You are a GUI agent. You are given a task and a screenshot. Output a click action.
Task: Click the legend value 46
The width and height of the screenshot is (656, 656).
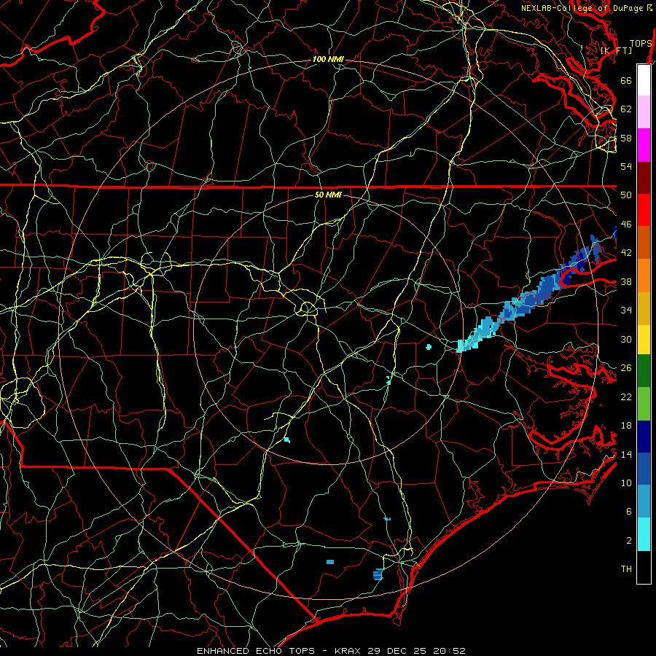click(x=626, y=224)
